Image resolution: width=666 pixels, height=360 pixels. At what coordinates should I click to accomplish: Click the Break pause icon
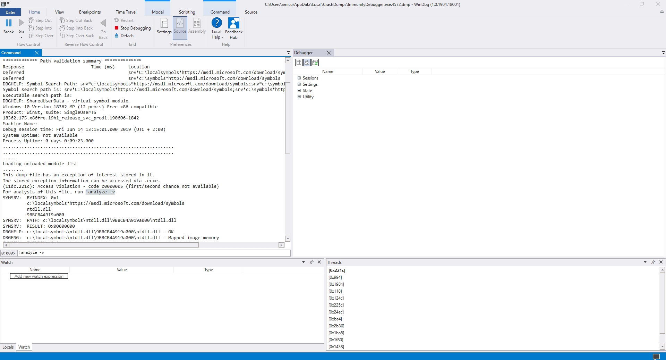(9, 23)
